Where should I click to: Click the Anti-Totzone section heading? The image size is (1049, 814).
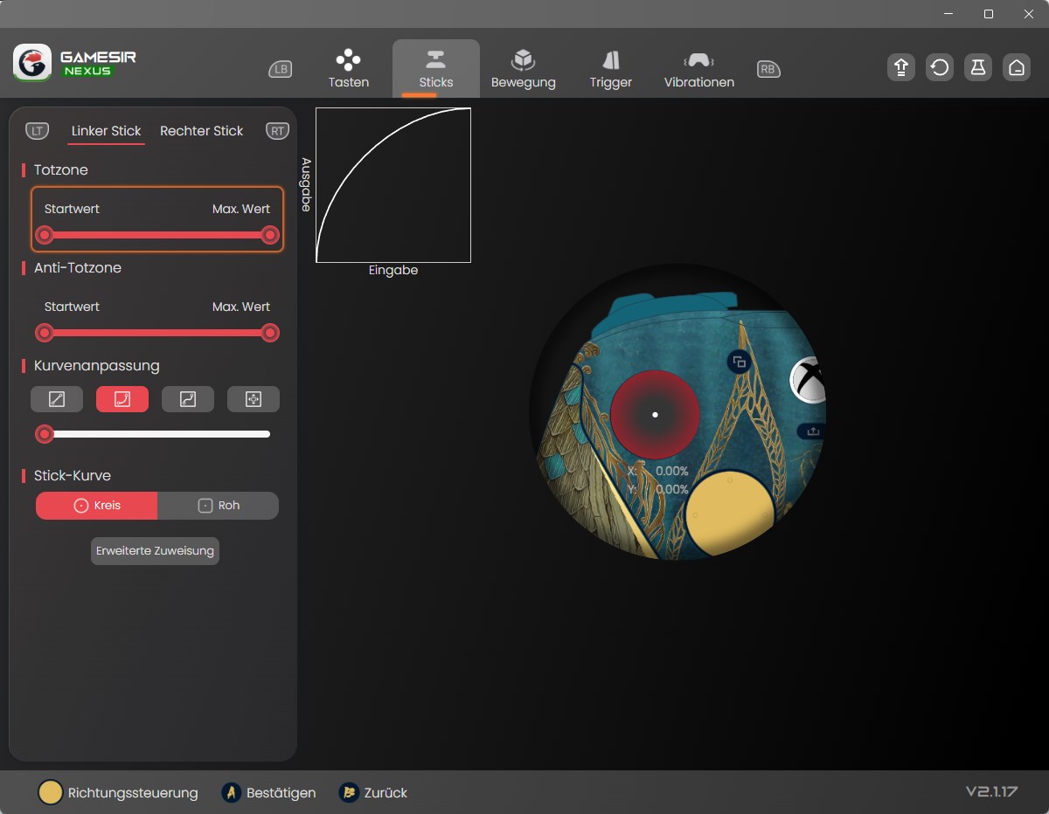(x=78, y=268)
